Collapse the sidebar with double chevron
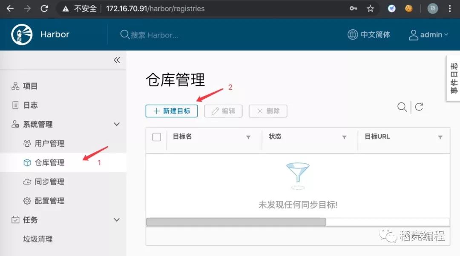This screenshot has width=460, height=256. pos(117,60)
